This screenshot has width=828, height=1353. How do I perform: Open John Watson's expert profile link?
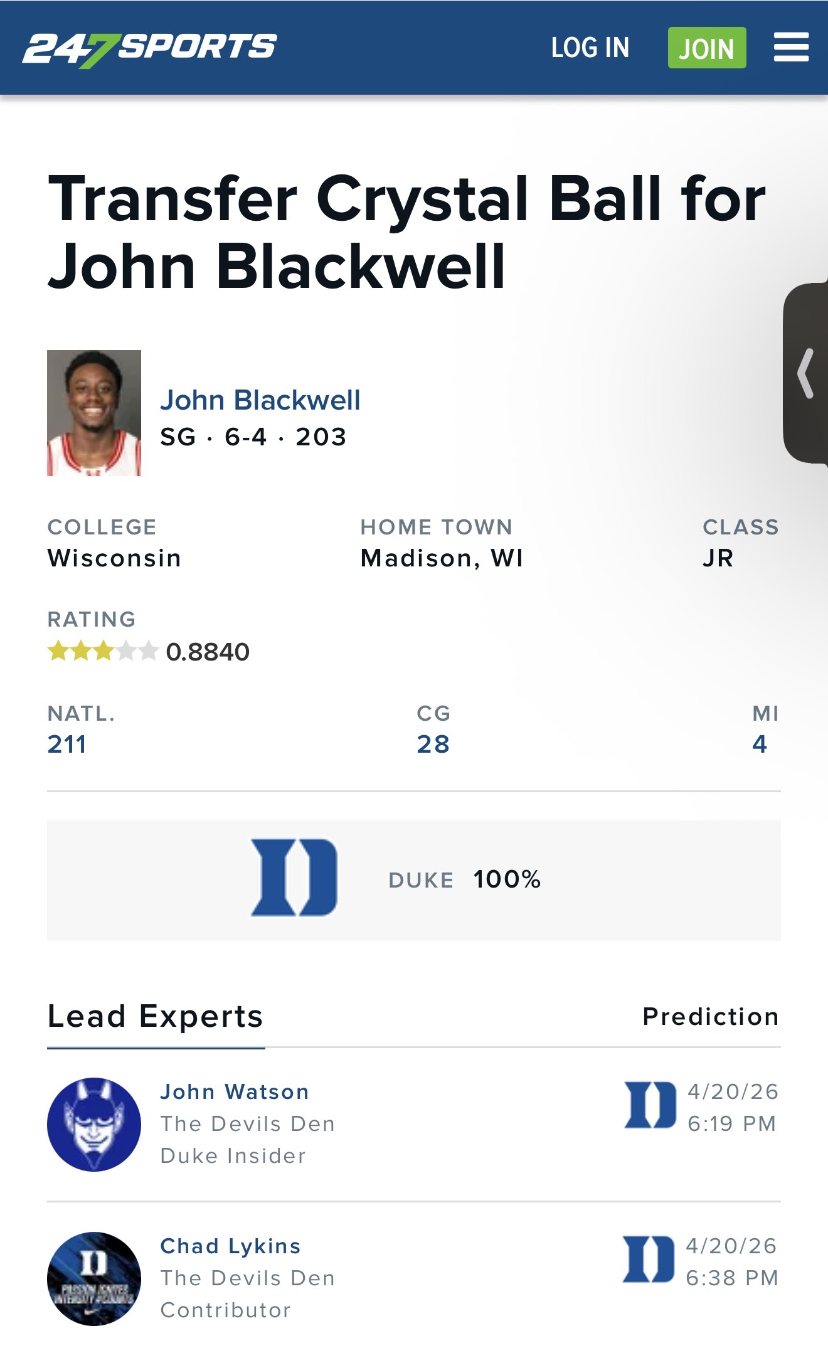[x=235, y=1092]
